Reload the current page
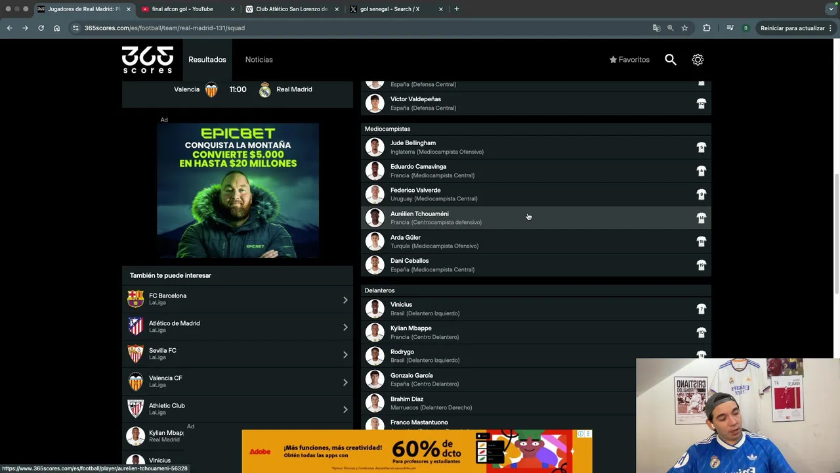Image resolution: width=840 pixels, height=473 pixels. [x=41, y=28]
